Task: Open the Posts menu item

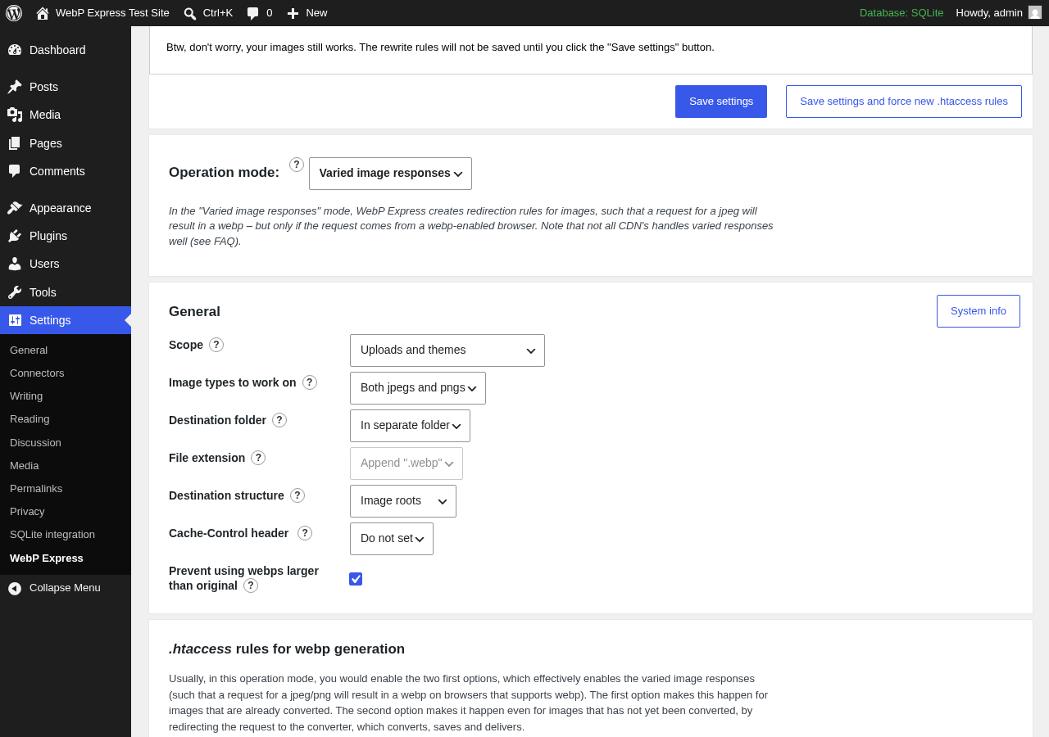Action: click(x=66, y=87)
